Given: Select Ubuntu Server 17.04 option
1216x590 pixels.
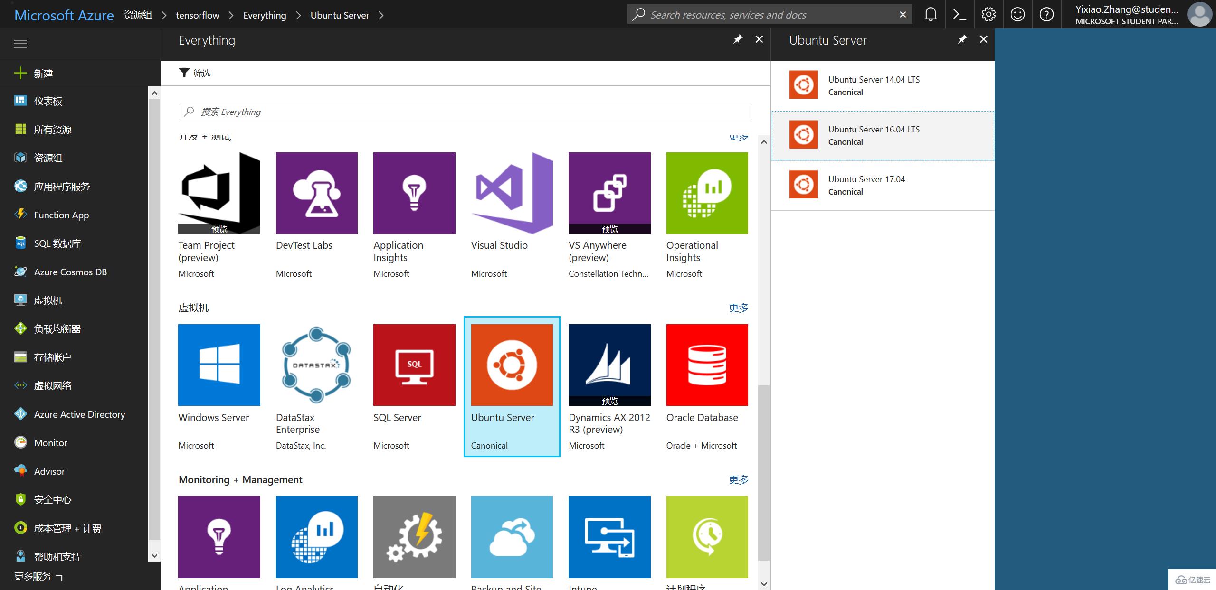Looking at the screenshot, I should point(884,184).
